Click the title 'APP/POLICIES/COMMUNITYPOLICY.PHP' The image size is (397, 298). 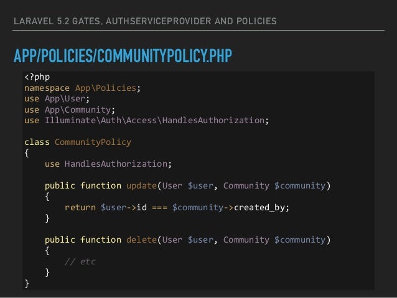[x=123, y=56]
